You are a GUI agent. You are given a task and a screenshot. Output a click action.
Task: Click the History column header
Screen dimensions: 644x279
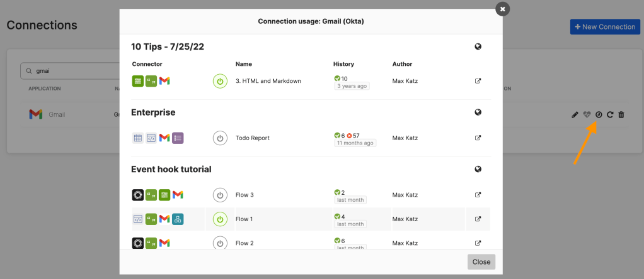coord(344,64)
